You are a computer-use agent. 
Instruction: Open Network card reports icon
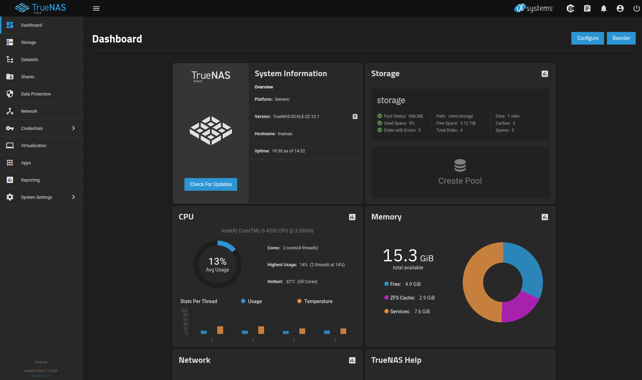pyautogui.click(x=352, y=360)
